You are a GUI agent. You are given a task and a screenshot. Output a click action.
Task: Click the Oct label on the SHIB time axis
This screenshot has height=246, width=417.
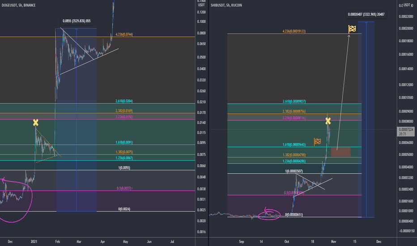click(x=287, y=242)
